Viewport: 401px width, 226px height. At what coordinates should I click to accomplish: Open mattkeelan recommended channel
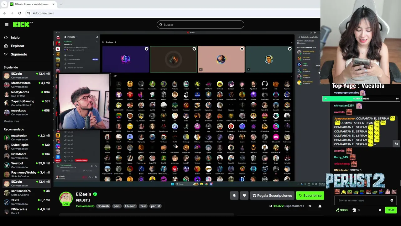[x=27, y=137]
